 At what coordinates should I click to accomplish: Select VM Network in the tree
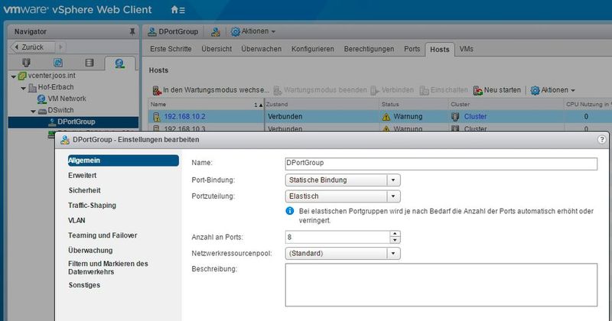tap(67, 99)
